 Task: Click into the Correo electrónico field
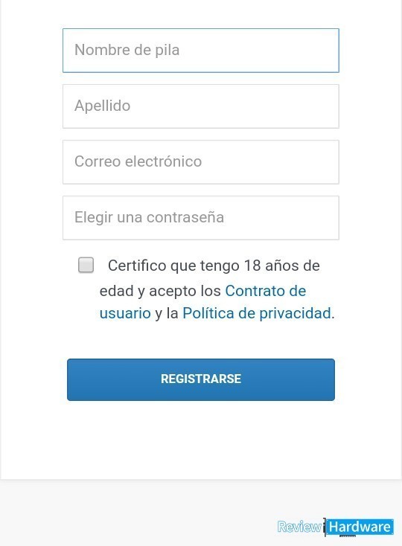[x=201, y=162]
